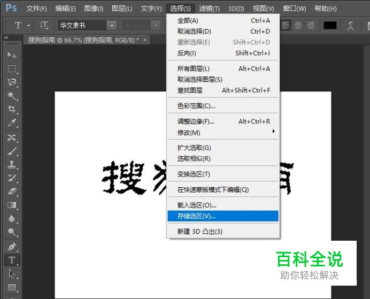Select the Lasso tool

tap(12, 82)
